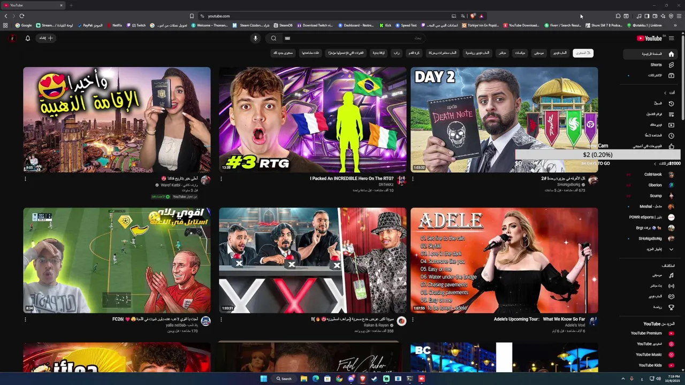Image resolution: width=685 pixels, height=385 pixels.
Task: Select the music filter chip
Action: (539, 53)
